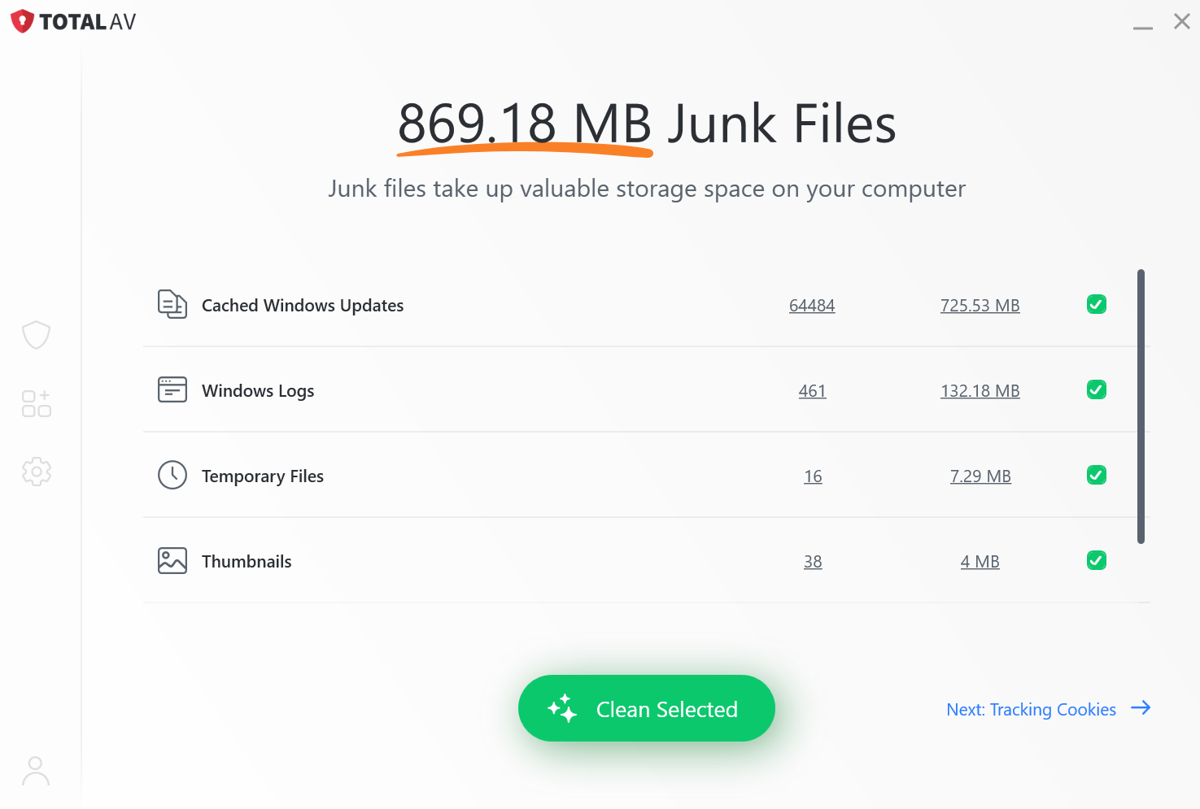Click the Cached Windows Updates document icon

point(172,305)
